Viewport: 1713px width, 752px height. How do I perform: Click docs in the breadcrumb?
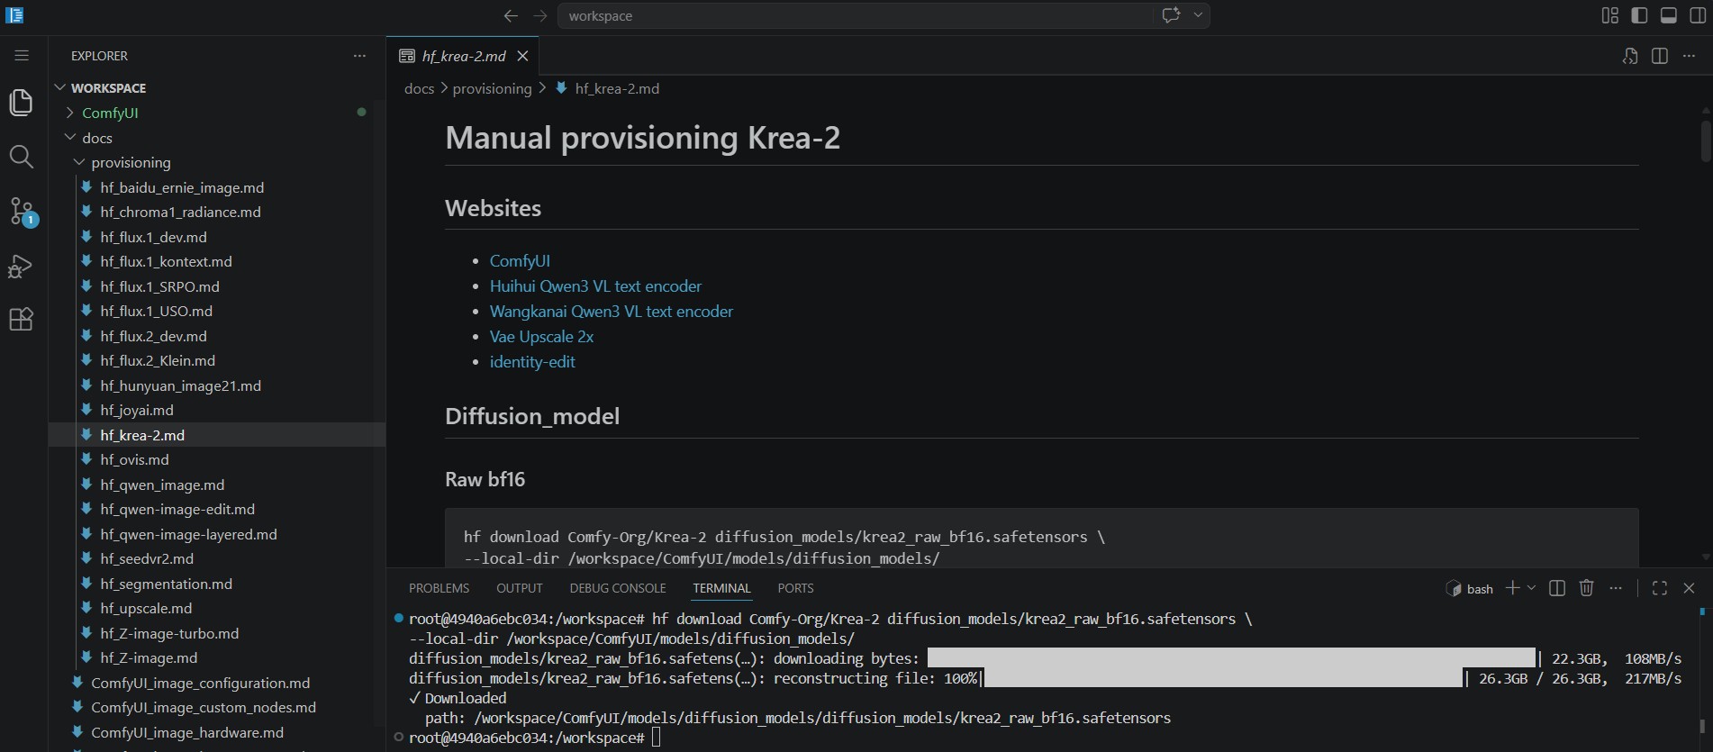coord(419,88)
